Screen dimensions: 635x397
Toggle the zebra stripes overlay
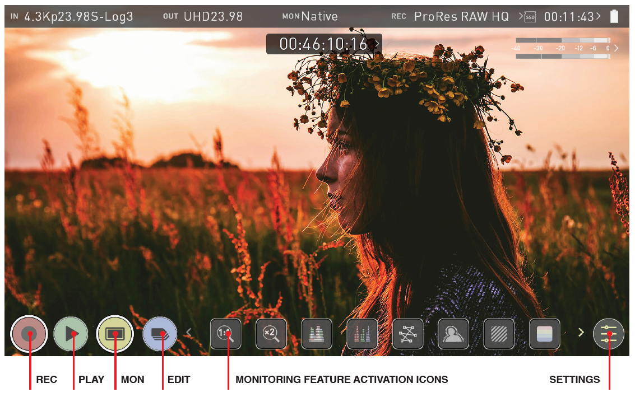click(499, 334)
